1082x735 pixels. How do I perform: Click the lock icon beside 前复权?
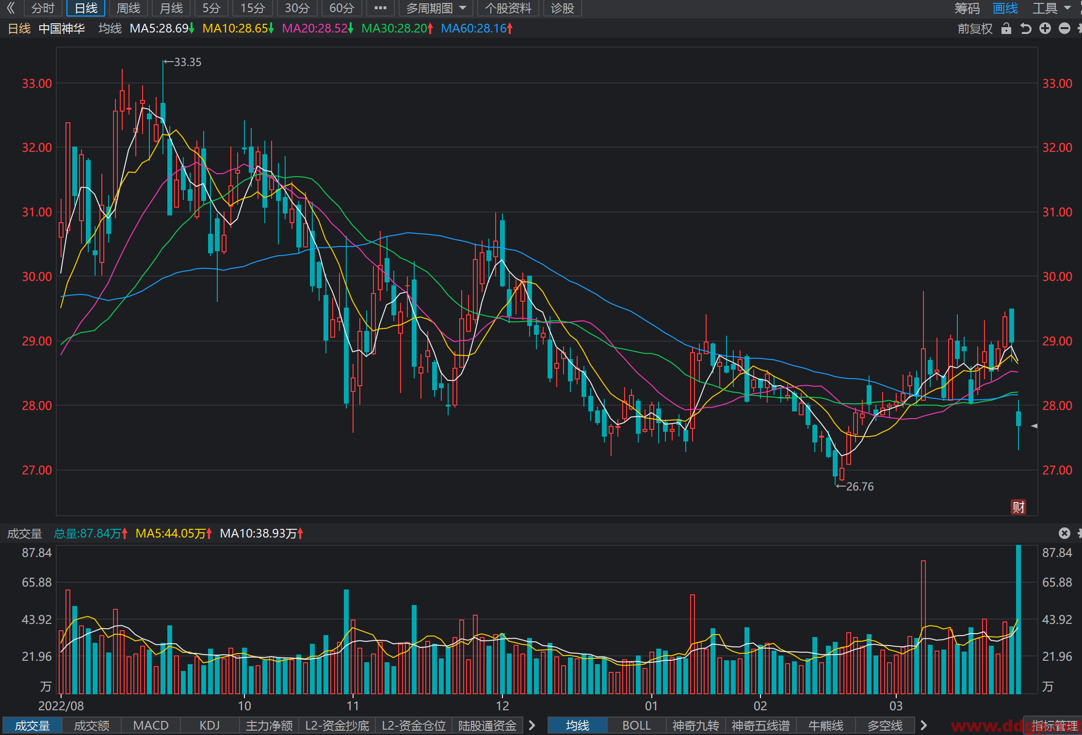(x=1006, y=29)
